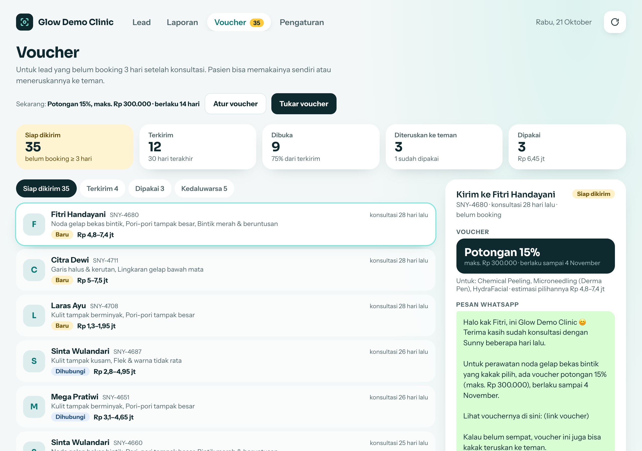Open Sinta Wulandari SNY-4660 row
642x451 pixels.
tap(226, 441)
